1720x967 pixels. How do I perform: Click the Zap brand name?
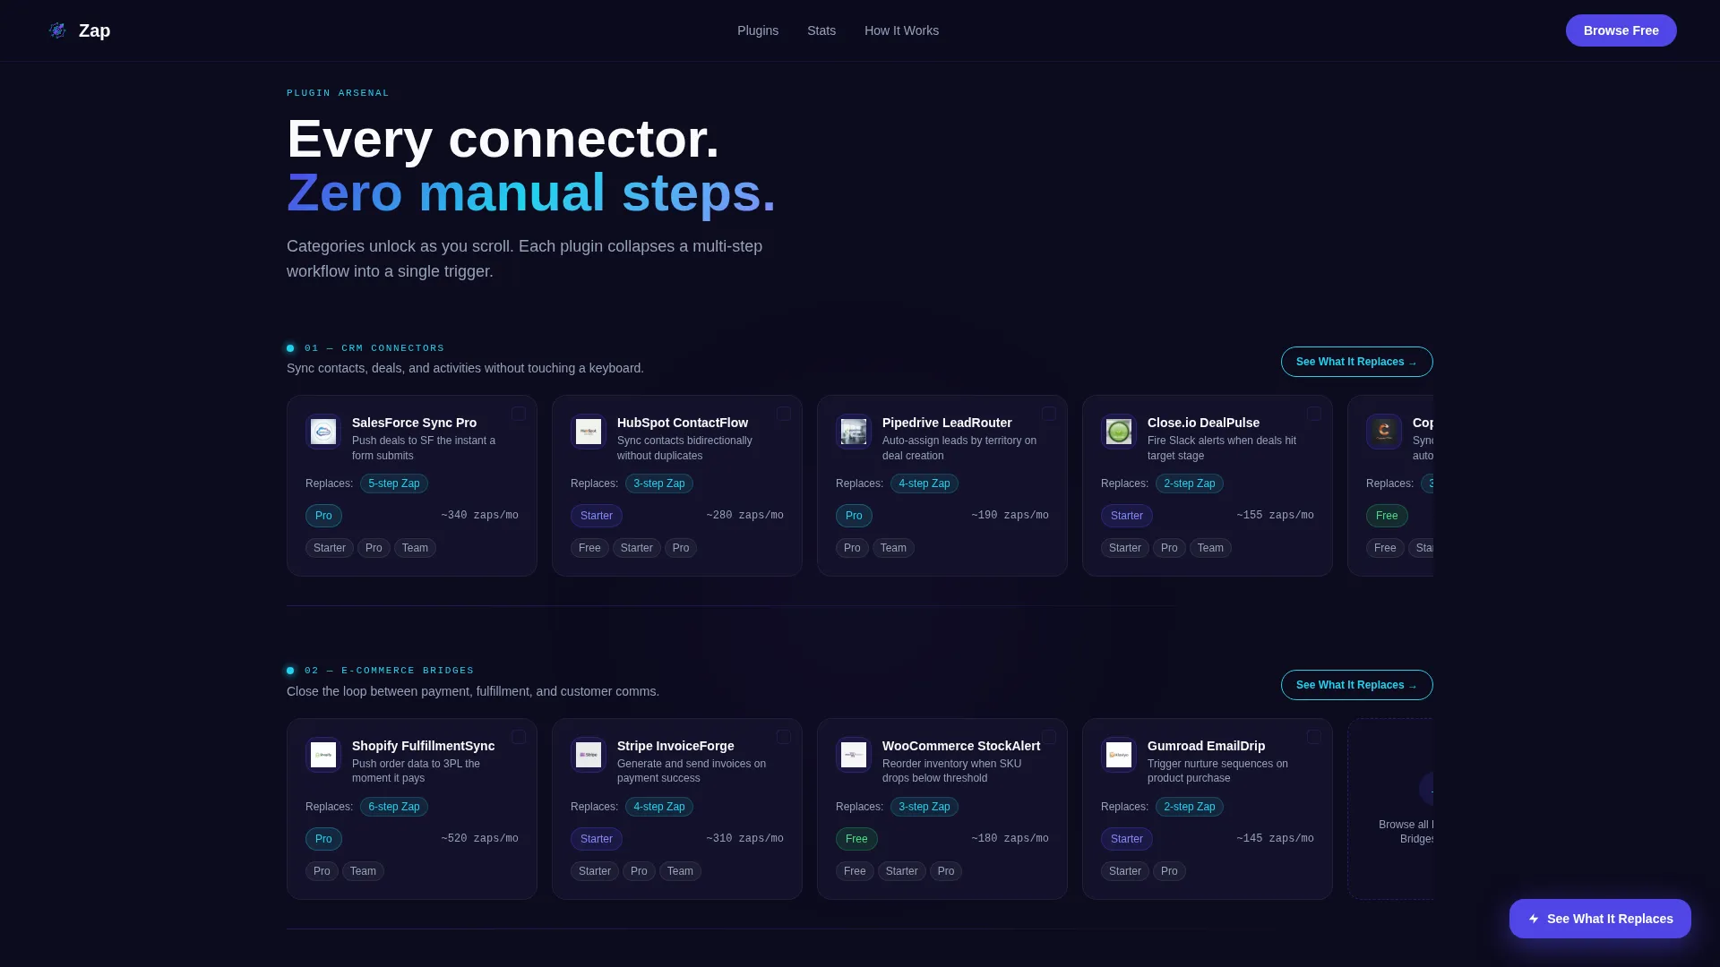tap(94, 30)
